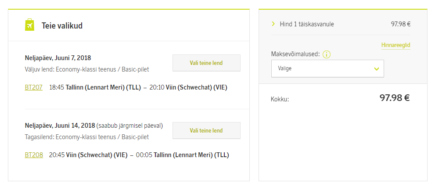This screenshot has width=435, height=187.
Task: Click the info icon beside Maksevõimalused
Action: coord(326,54)
